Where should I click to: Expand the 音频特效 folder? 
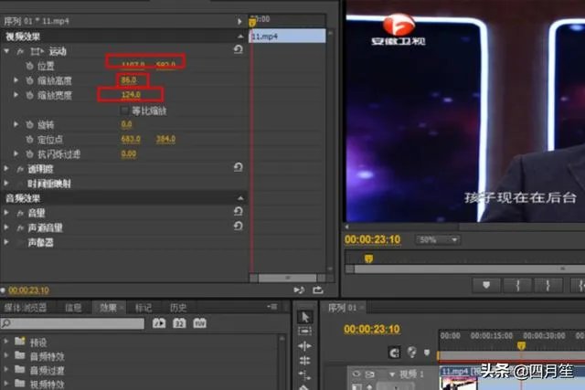[6, 355]
